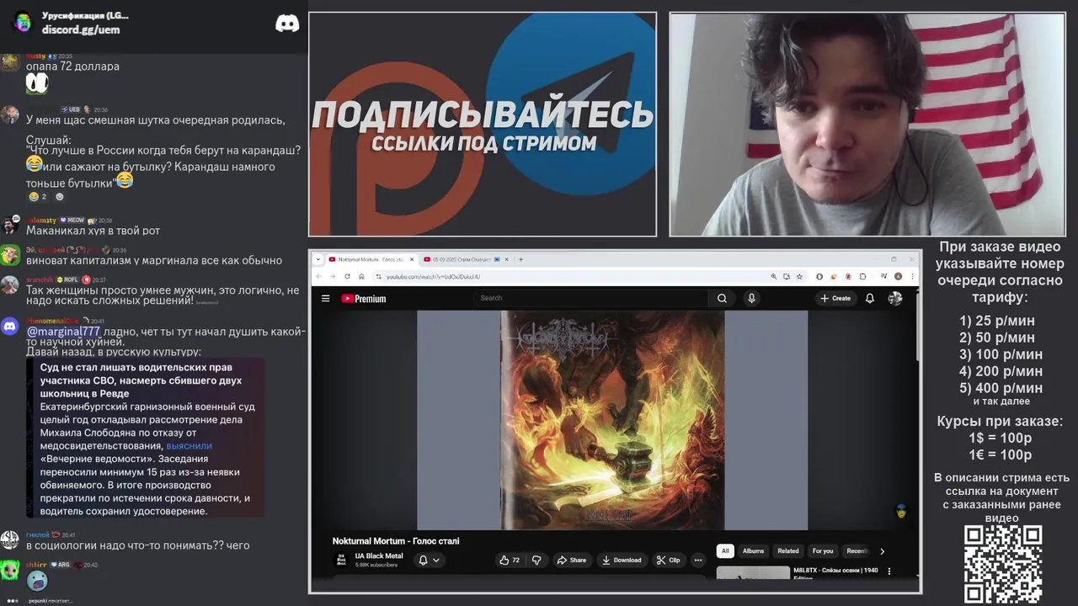
Task: Open more actions ellipsis under the video
Action: pos(697,560)
